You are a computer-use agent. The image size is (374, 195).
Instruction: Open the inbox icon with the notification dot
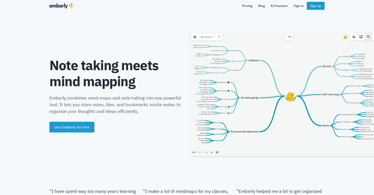(x=361, y=37)
